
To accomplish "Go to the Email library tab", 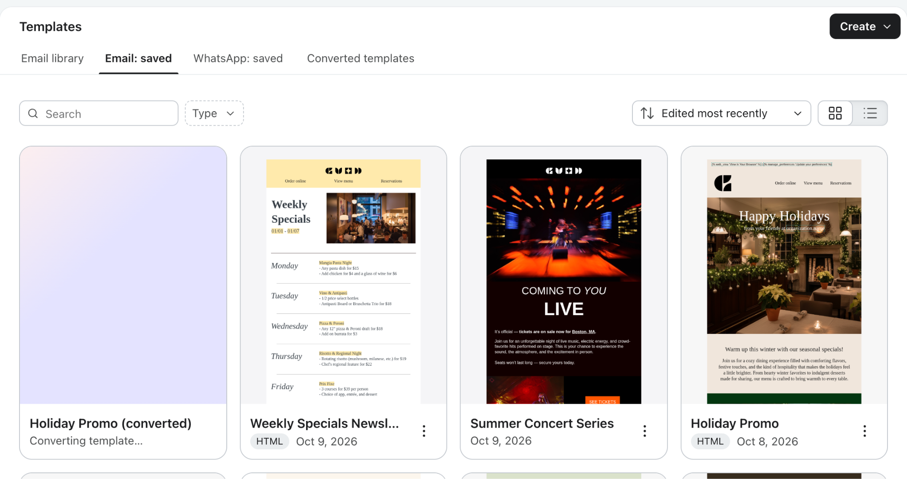I will (x=52, y=58).
